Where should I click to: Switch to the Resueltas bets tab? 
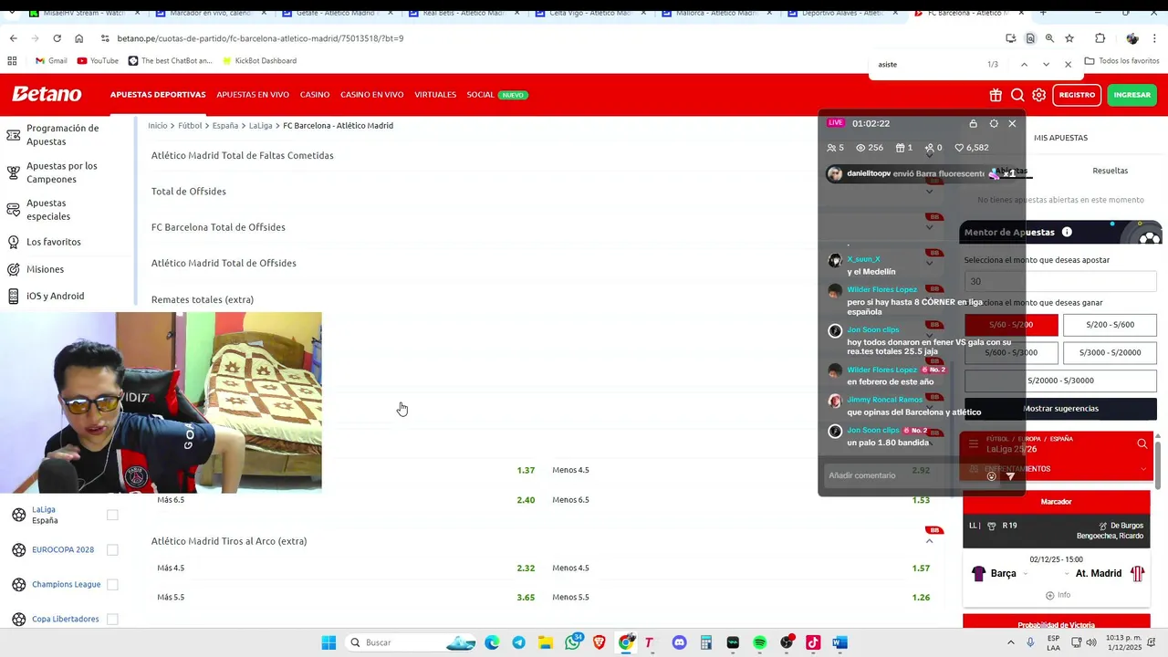click(x=1110, y=171)
